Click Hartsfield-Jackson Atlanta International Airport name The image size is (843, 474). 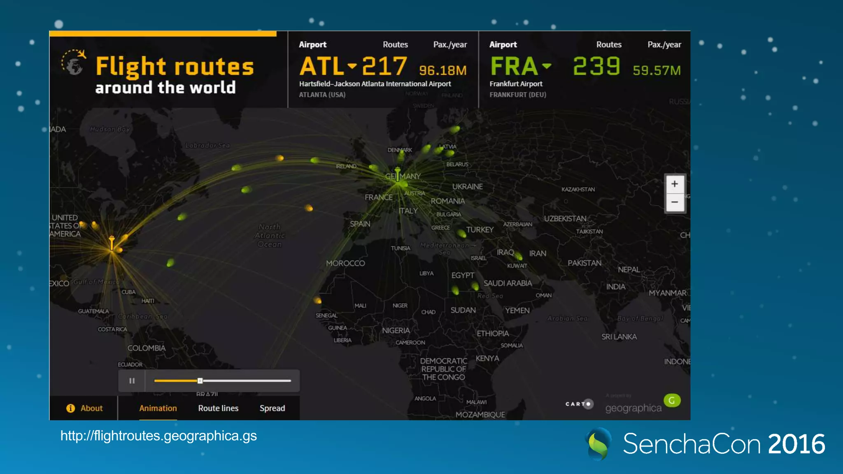point(375,84)
